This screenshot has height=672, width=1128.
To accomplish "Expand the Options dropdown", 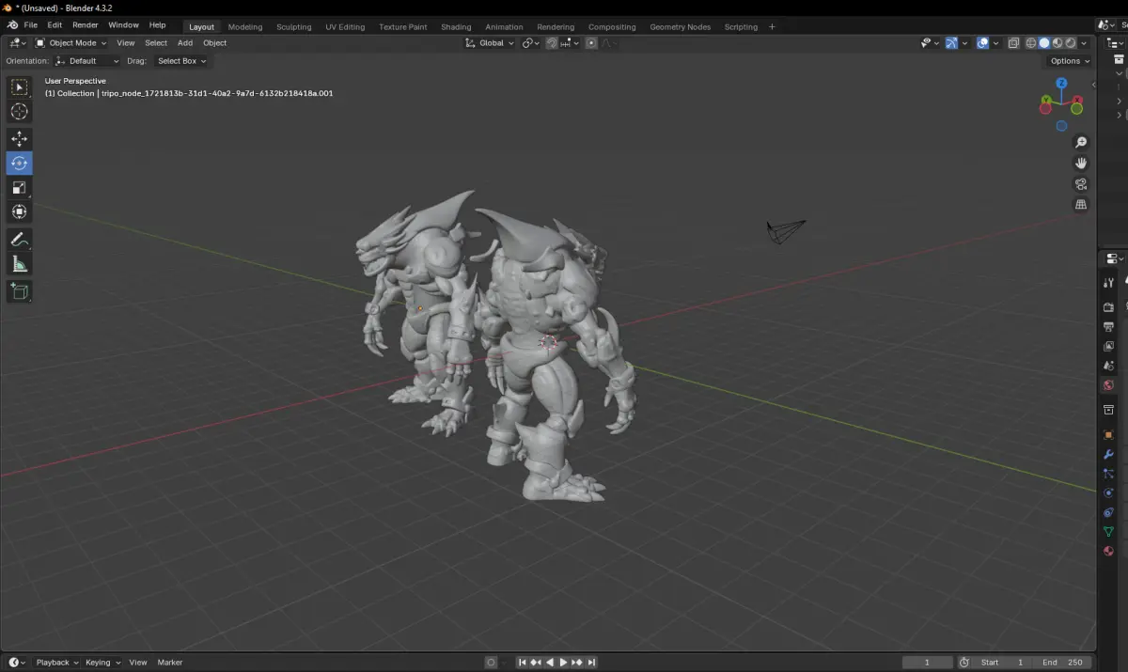I will (1070, 61).
